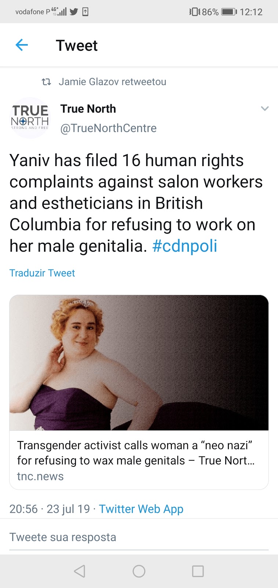Open the Twitter Web App source link

coord(141,509)
